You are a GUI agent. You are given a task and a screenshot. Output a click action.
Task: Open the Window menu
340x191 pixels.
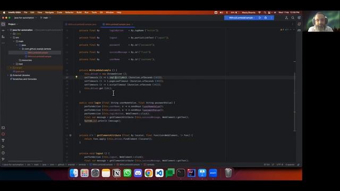click(x=110, y=13)
